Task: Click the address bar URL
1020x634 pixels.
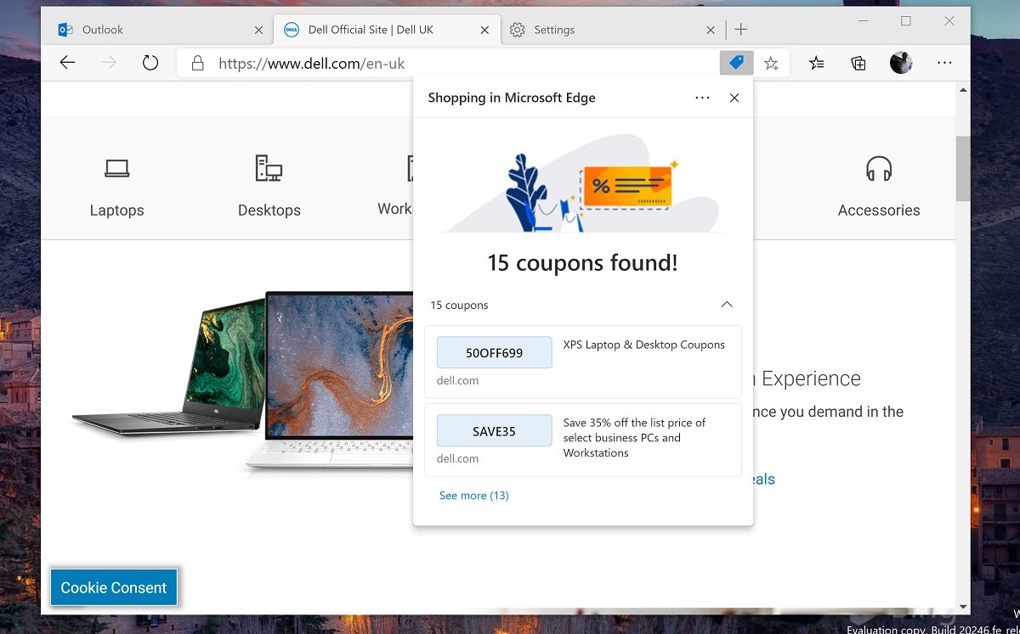Action: [x=311, y=63]
